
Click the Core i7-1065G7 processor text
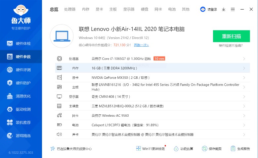click(121, 59)
